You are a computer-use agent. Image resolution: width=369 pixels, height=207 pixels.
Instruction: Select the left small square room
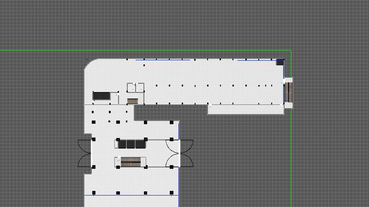click(x=131, y=87)
